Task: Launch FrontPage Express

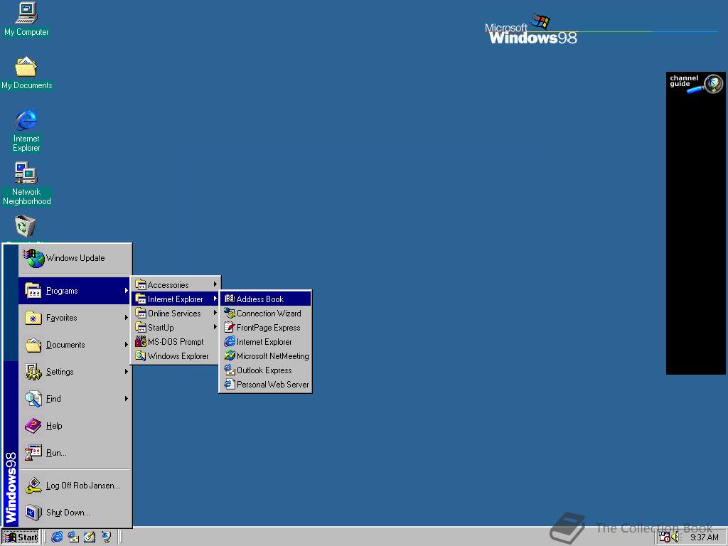Action: tap(266, 327)
